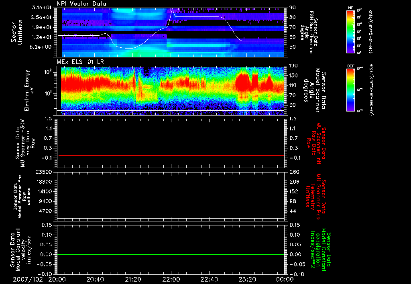Click the "3.1e+01" sector tick value
The width and height of the screenshot is (411, 284).
(x=42, y=8)
